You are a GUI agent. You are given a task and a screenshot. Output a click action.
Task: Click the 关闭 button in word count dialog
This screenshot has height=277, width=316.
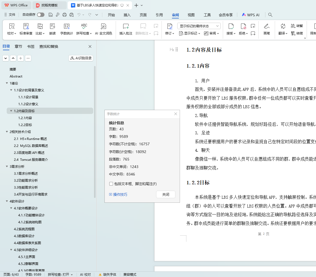165,194
